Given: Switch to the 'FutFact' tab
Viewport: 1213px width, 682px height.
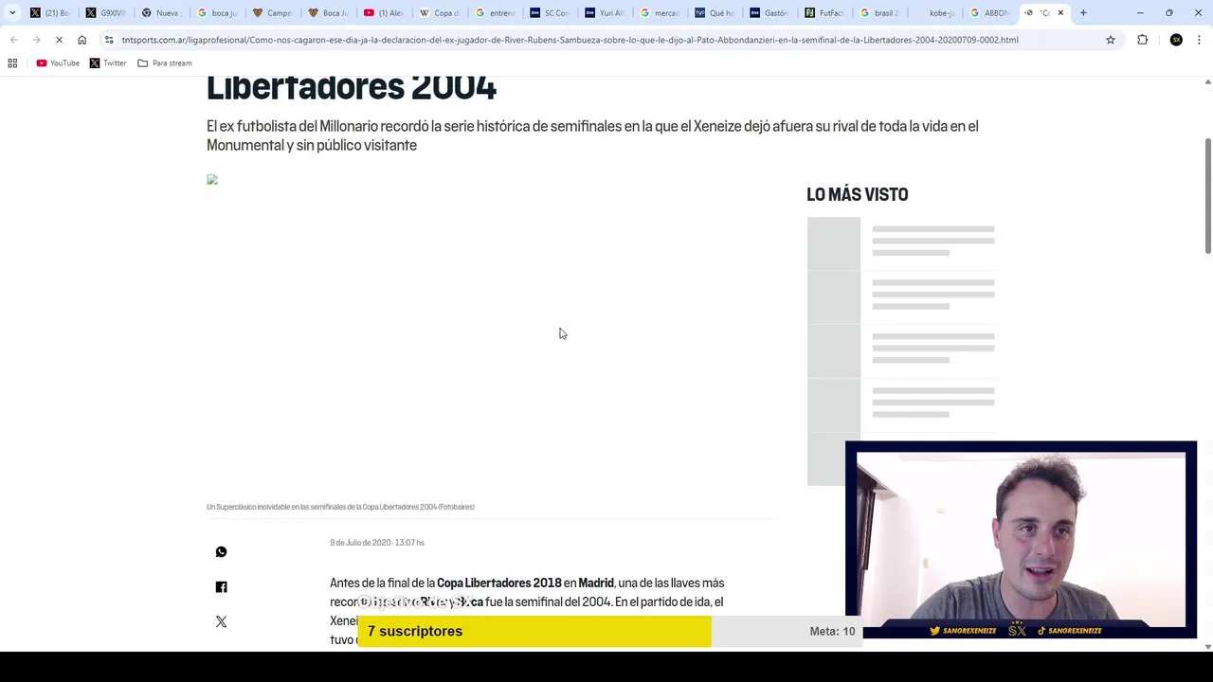Looking at the screenshot, I should click(824, 12).
